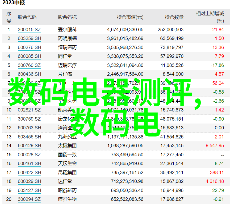Click holding quantity 252,000,503

click(x=170, y=30)
